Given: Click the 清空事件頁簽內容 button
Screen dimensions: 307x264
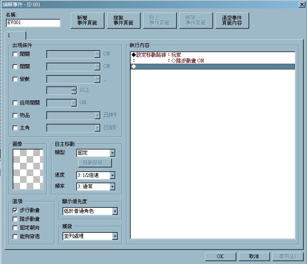Looking at the screenshot, I should coord(232,20).
